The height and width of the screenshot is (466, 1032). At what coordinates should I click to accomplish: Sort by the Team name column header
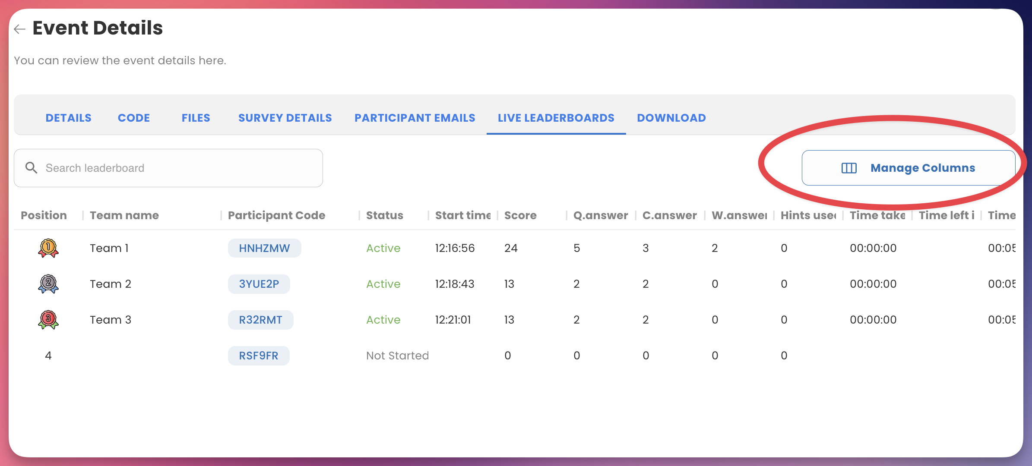pyautogui.click(x=124, y=215)
